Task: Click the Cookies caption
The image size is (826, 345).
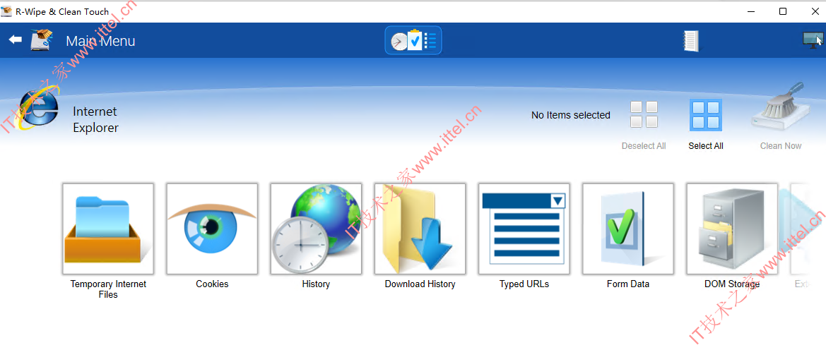Action: 212,284
